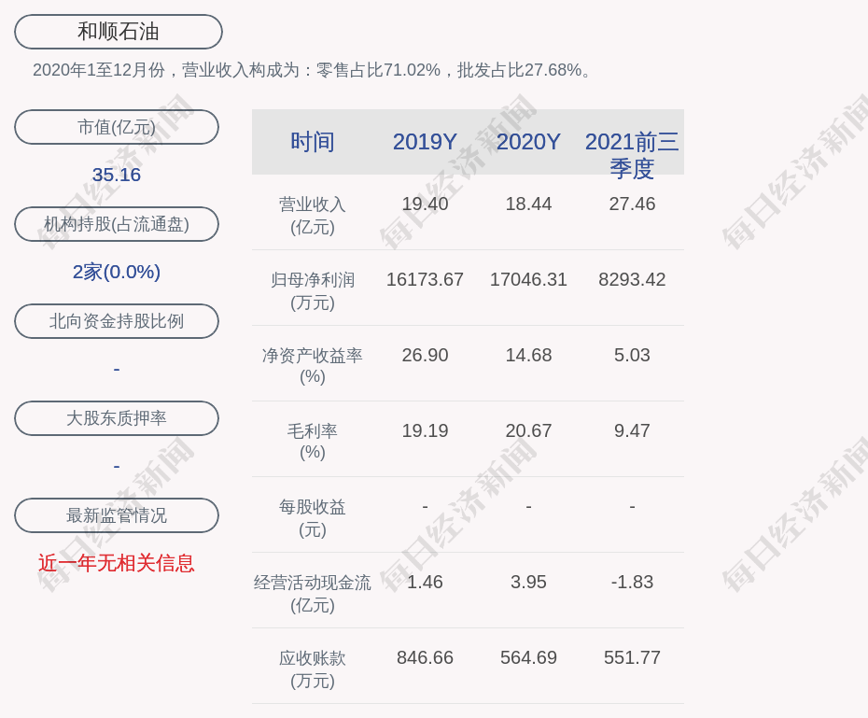The image size is (868, 718).
Task: Click the red 近一年无相关信息 text
Action: coord(117,563)
